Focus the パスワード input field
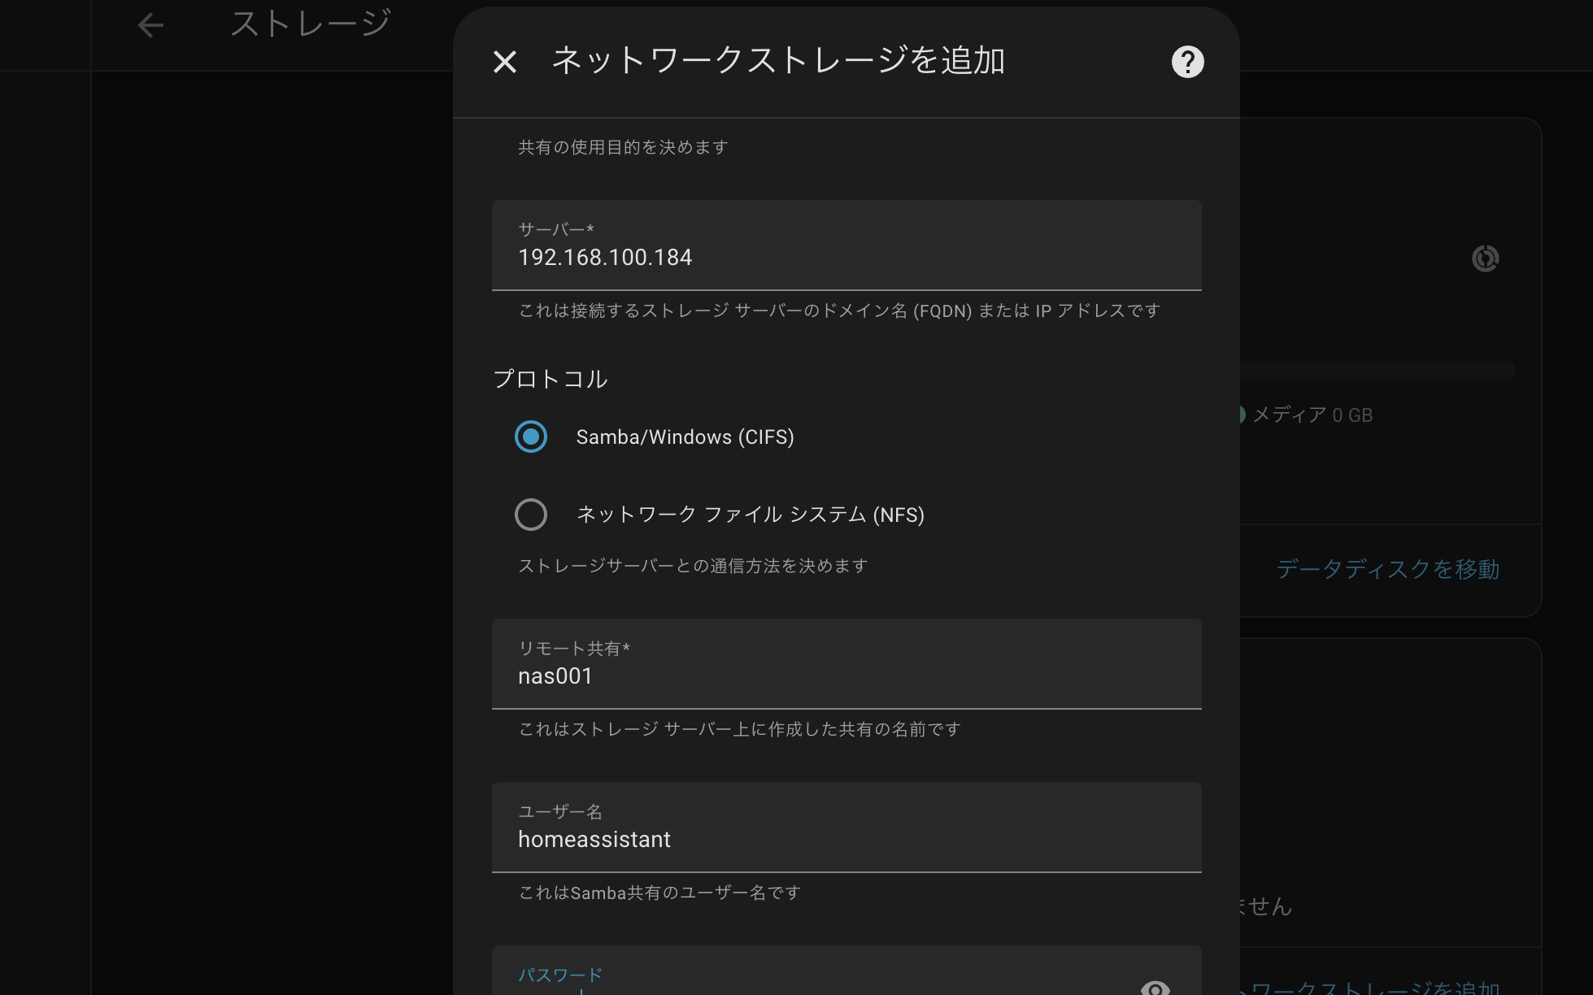Image resolution: width=1593 pixels, height=995 pixels. pyautogui.click(x=813, y=985)
